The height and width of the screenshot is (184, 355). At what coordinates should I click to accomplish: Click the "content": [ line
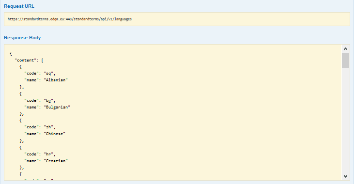tap(29, 60)
